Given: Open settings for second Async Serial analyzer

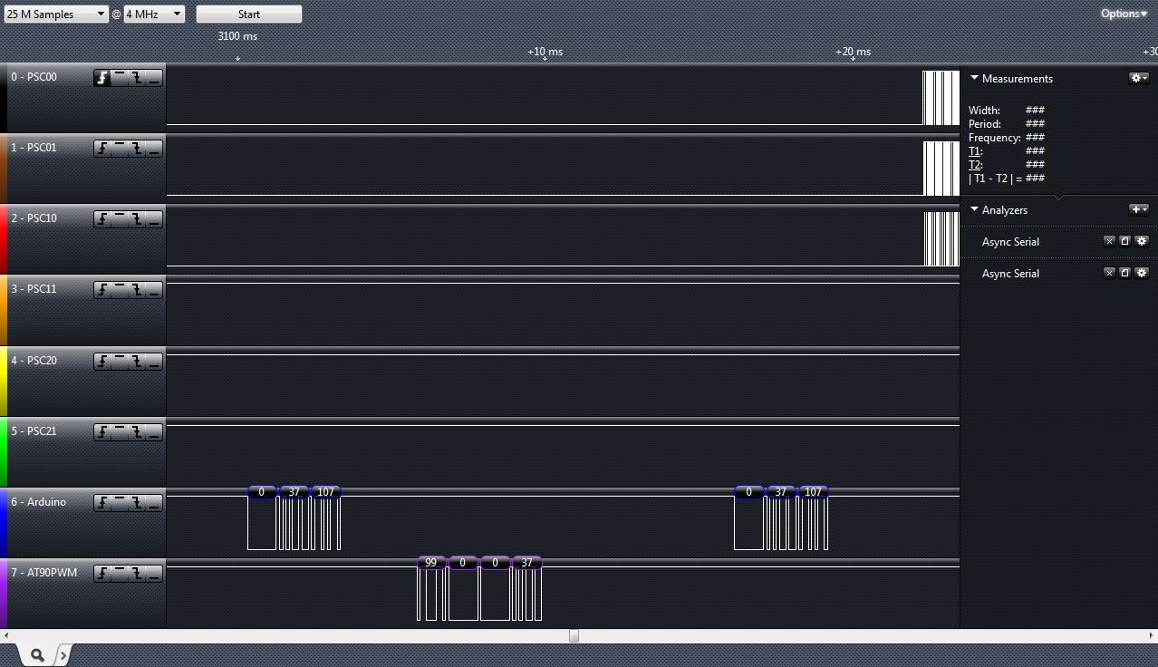Looking at the screenshot, I should (x=1141, y=274).
